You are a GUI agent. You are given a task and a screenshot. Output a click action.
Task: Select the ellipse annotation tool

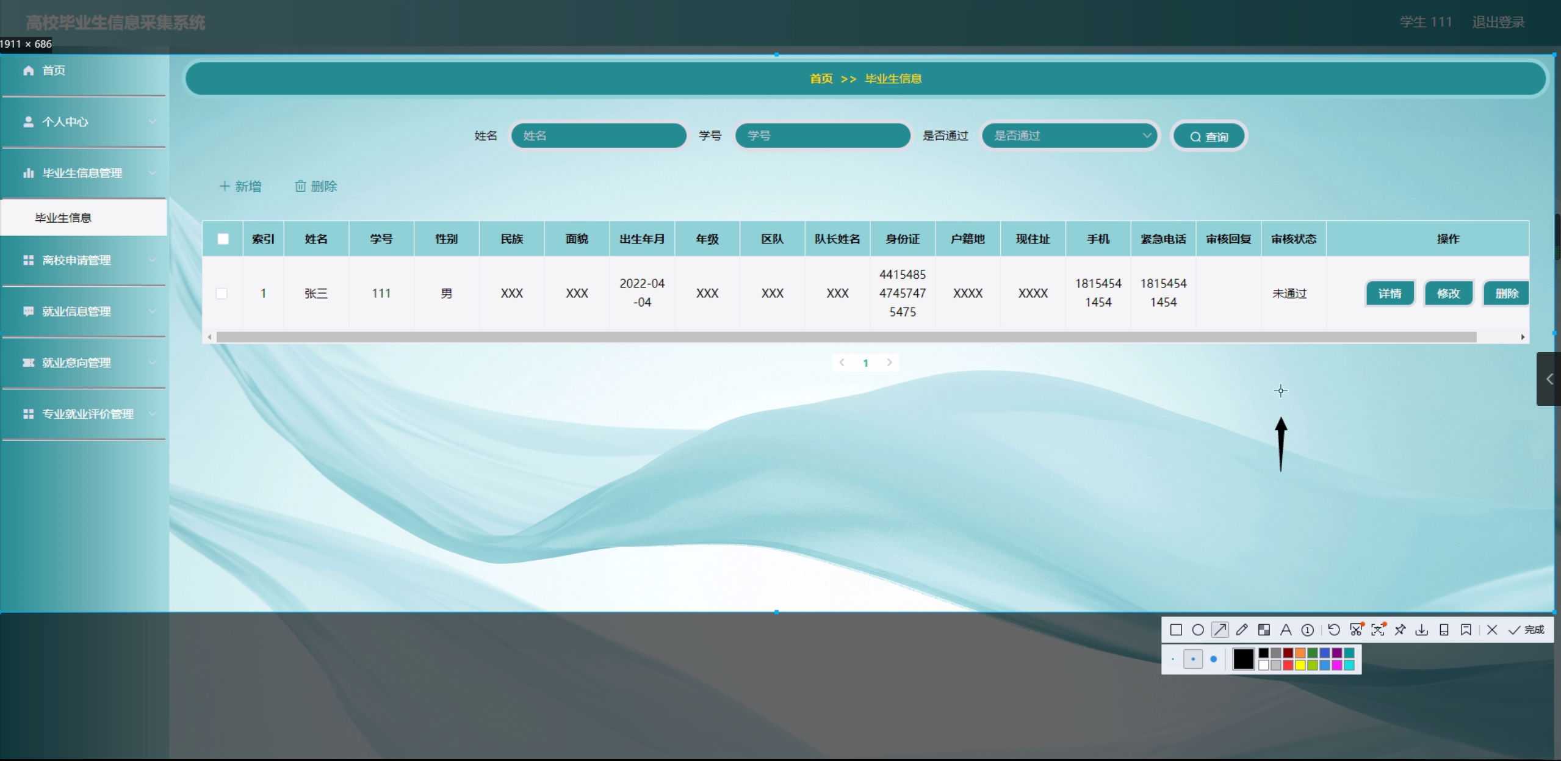click(1198, 630)
